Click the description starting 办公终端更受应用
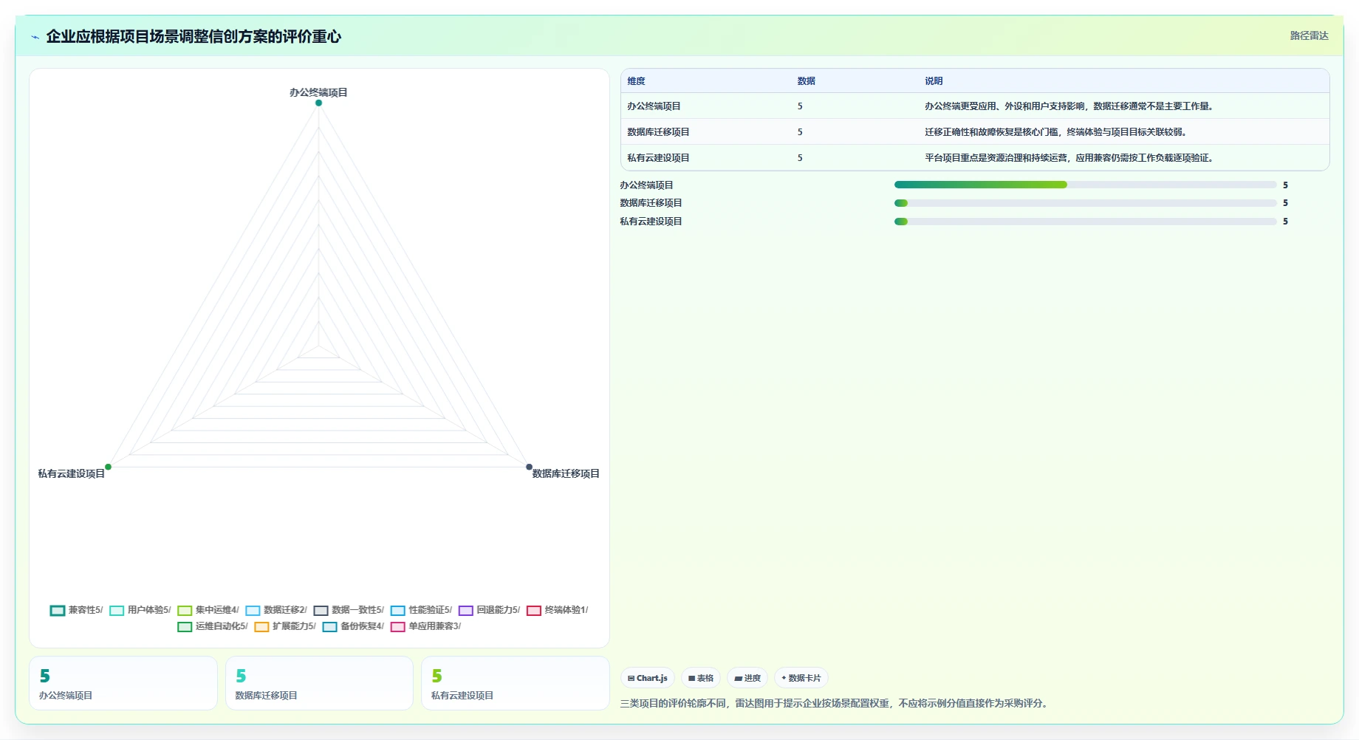1359x740 pixels. click(x=1070, y=106)
